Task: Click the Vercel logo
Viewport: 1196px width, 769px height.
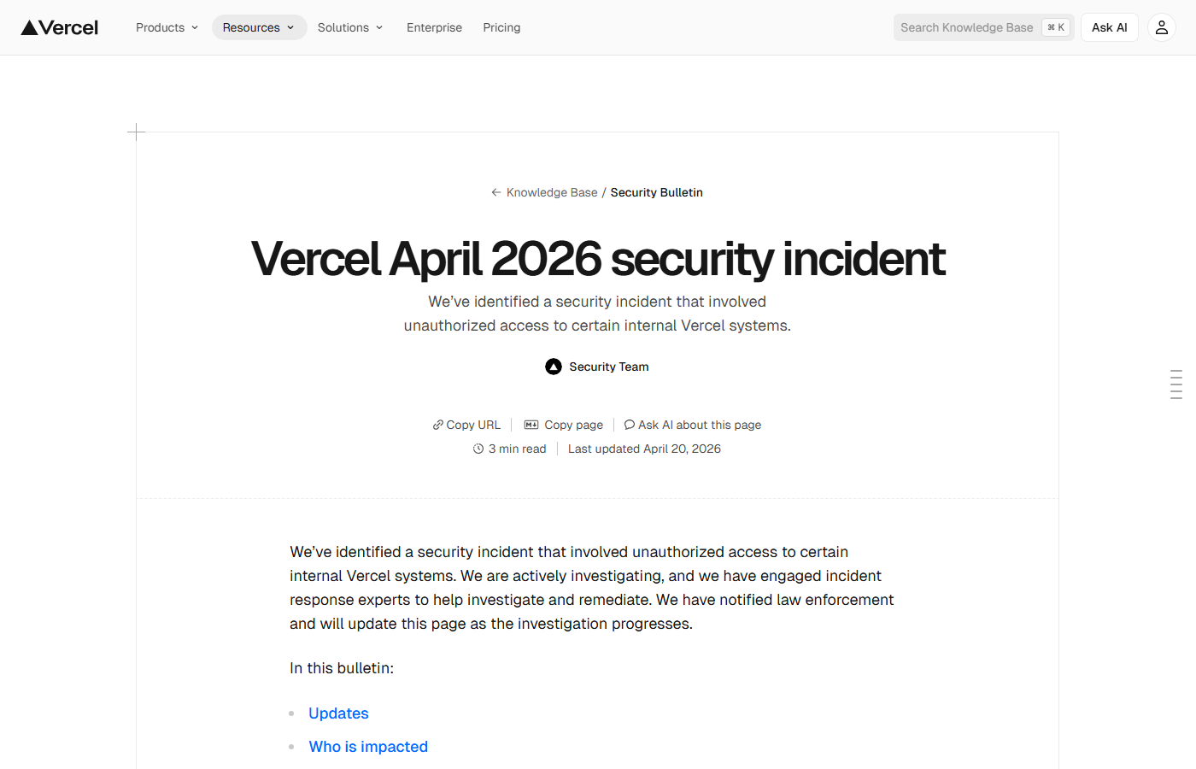Action: [58, 26]
